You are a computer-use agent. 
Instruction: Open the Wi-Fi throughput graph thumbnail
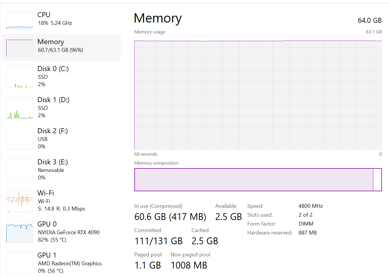coord(20,201)
